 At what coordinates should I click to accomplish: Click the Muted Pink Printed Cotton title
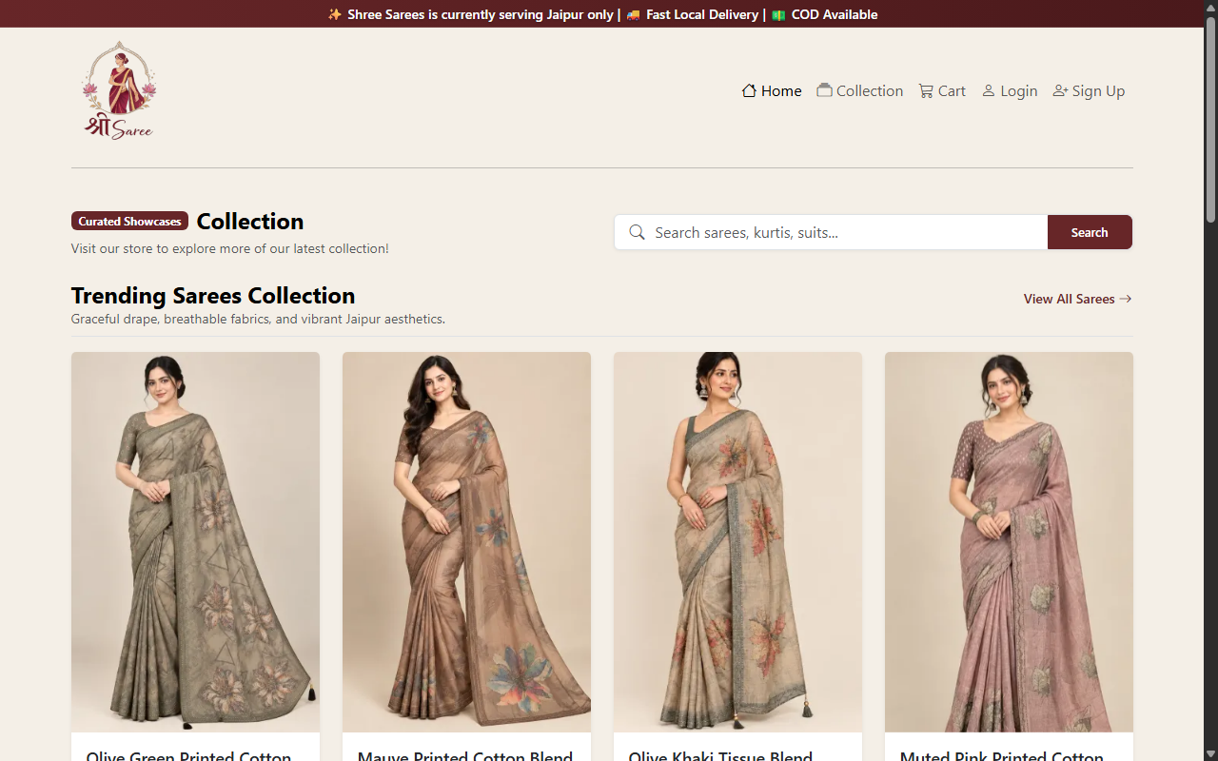pos(1001,756)
